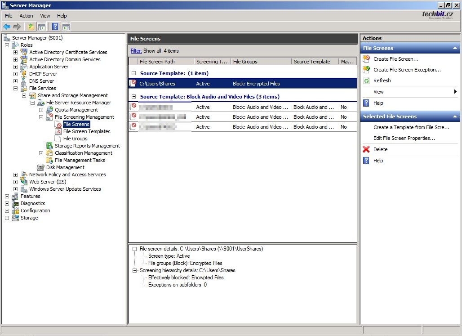Click the Back arrow toolbar icon
This screenshot has height=336, width=462.
point(7,27)
